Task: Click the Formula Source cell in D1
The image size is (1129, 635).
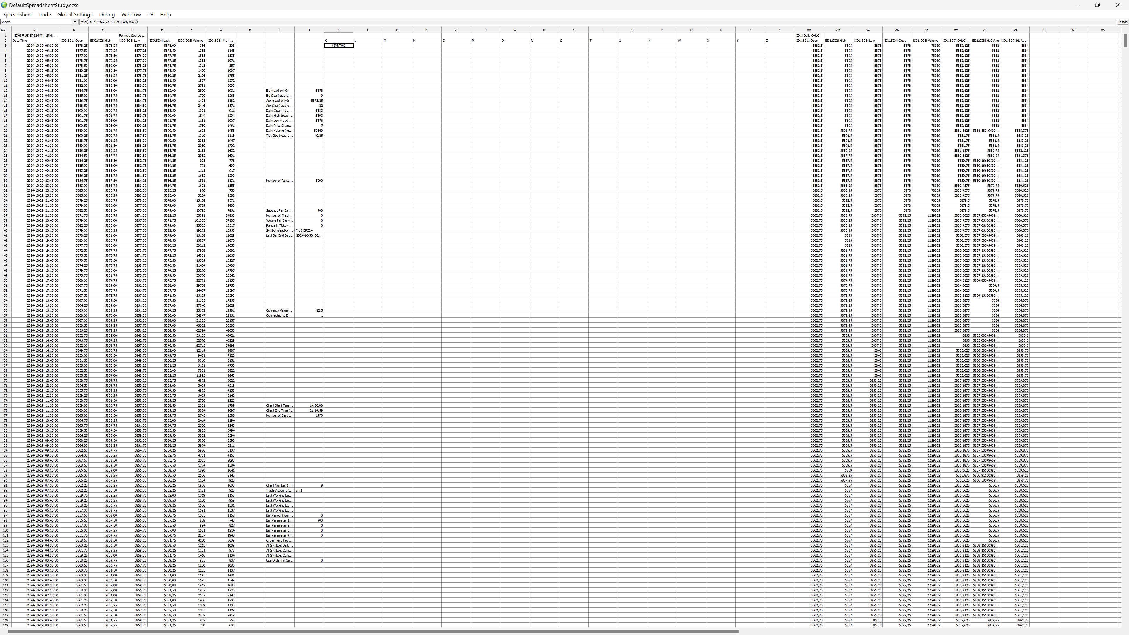Action: pyautogui.click(x=132, y=36)
